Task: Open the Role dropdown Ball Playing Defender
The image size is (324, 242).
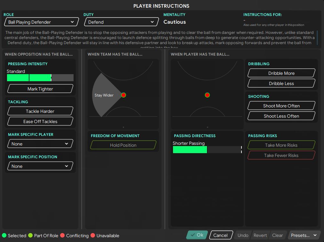Action: [x=41, y=22]
